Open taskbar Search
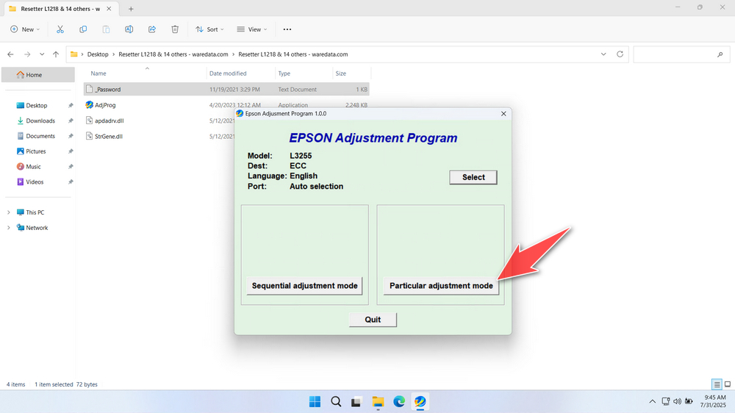 click(336, 402)
